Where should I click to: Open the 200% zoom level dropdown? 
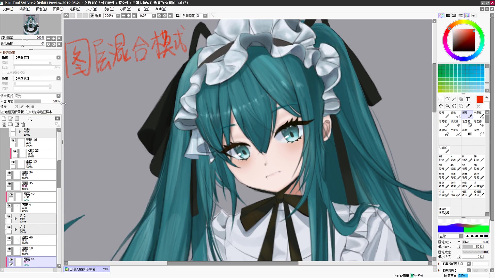coord(118,16)
